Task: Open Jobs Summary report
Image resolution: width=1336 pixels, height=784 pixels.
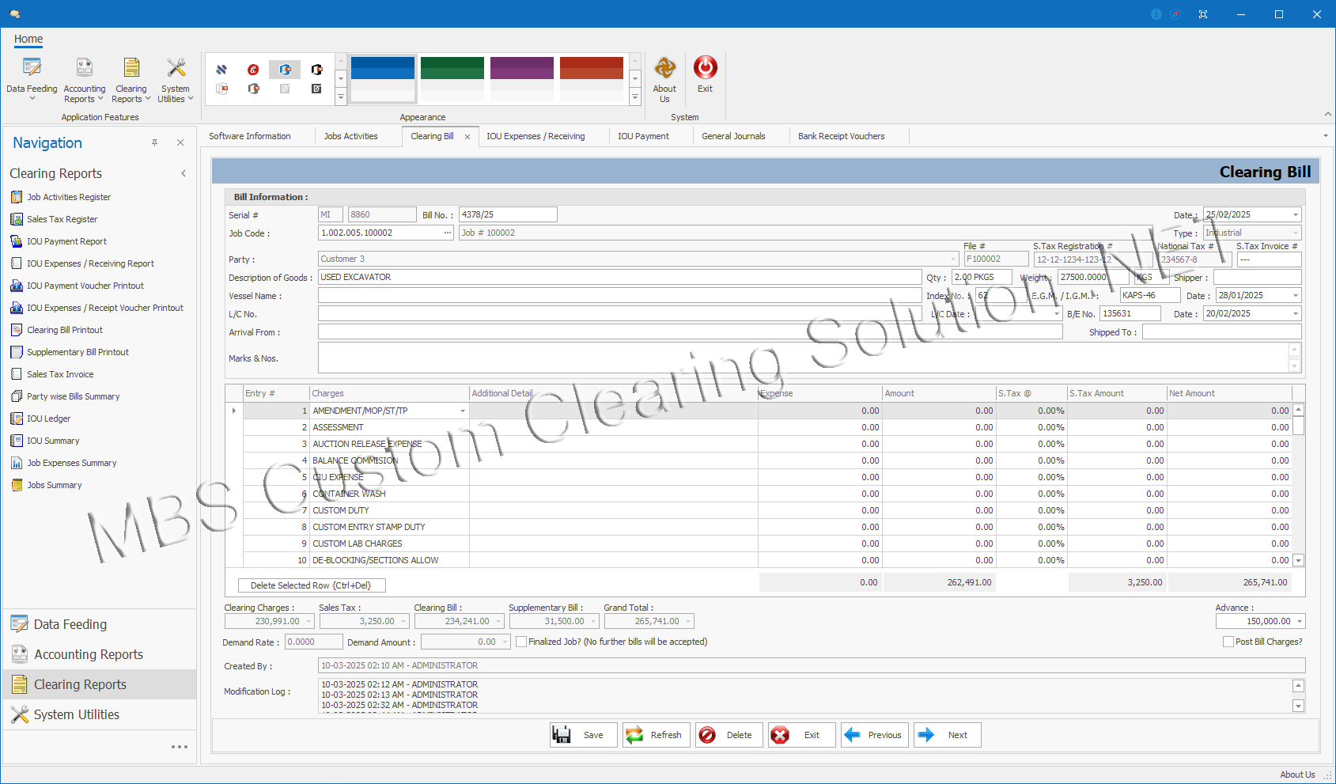Action: [x=54, y=485]
